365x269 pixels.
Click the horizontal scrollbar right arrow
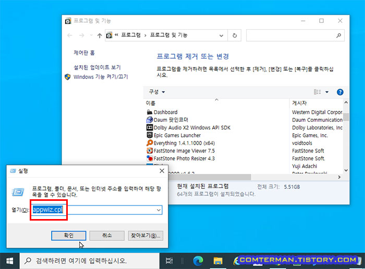tap(339, 177)
